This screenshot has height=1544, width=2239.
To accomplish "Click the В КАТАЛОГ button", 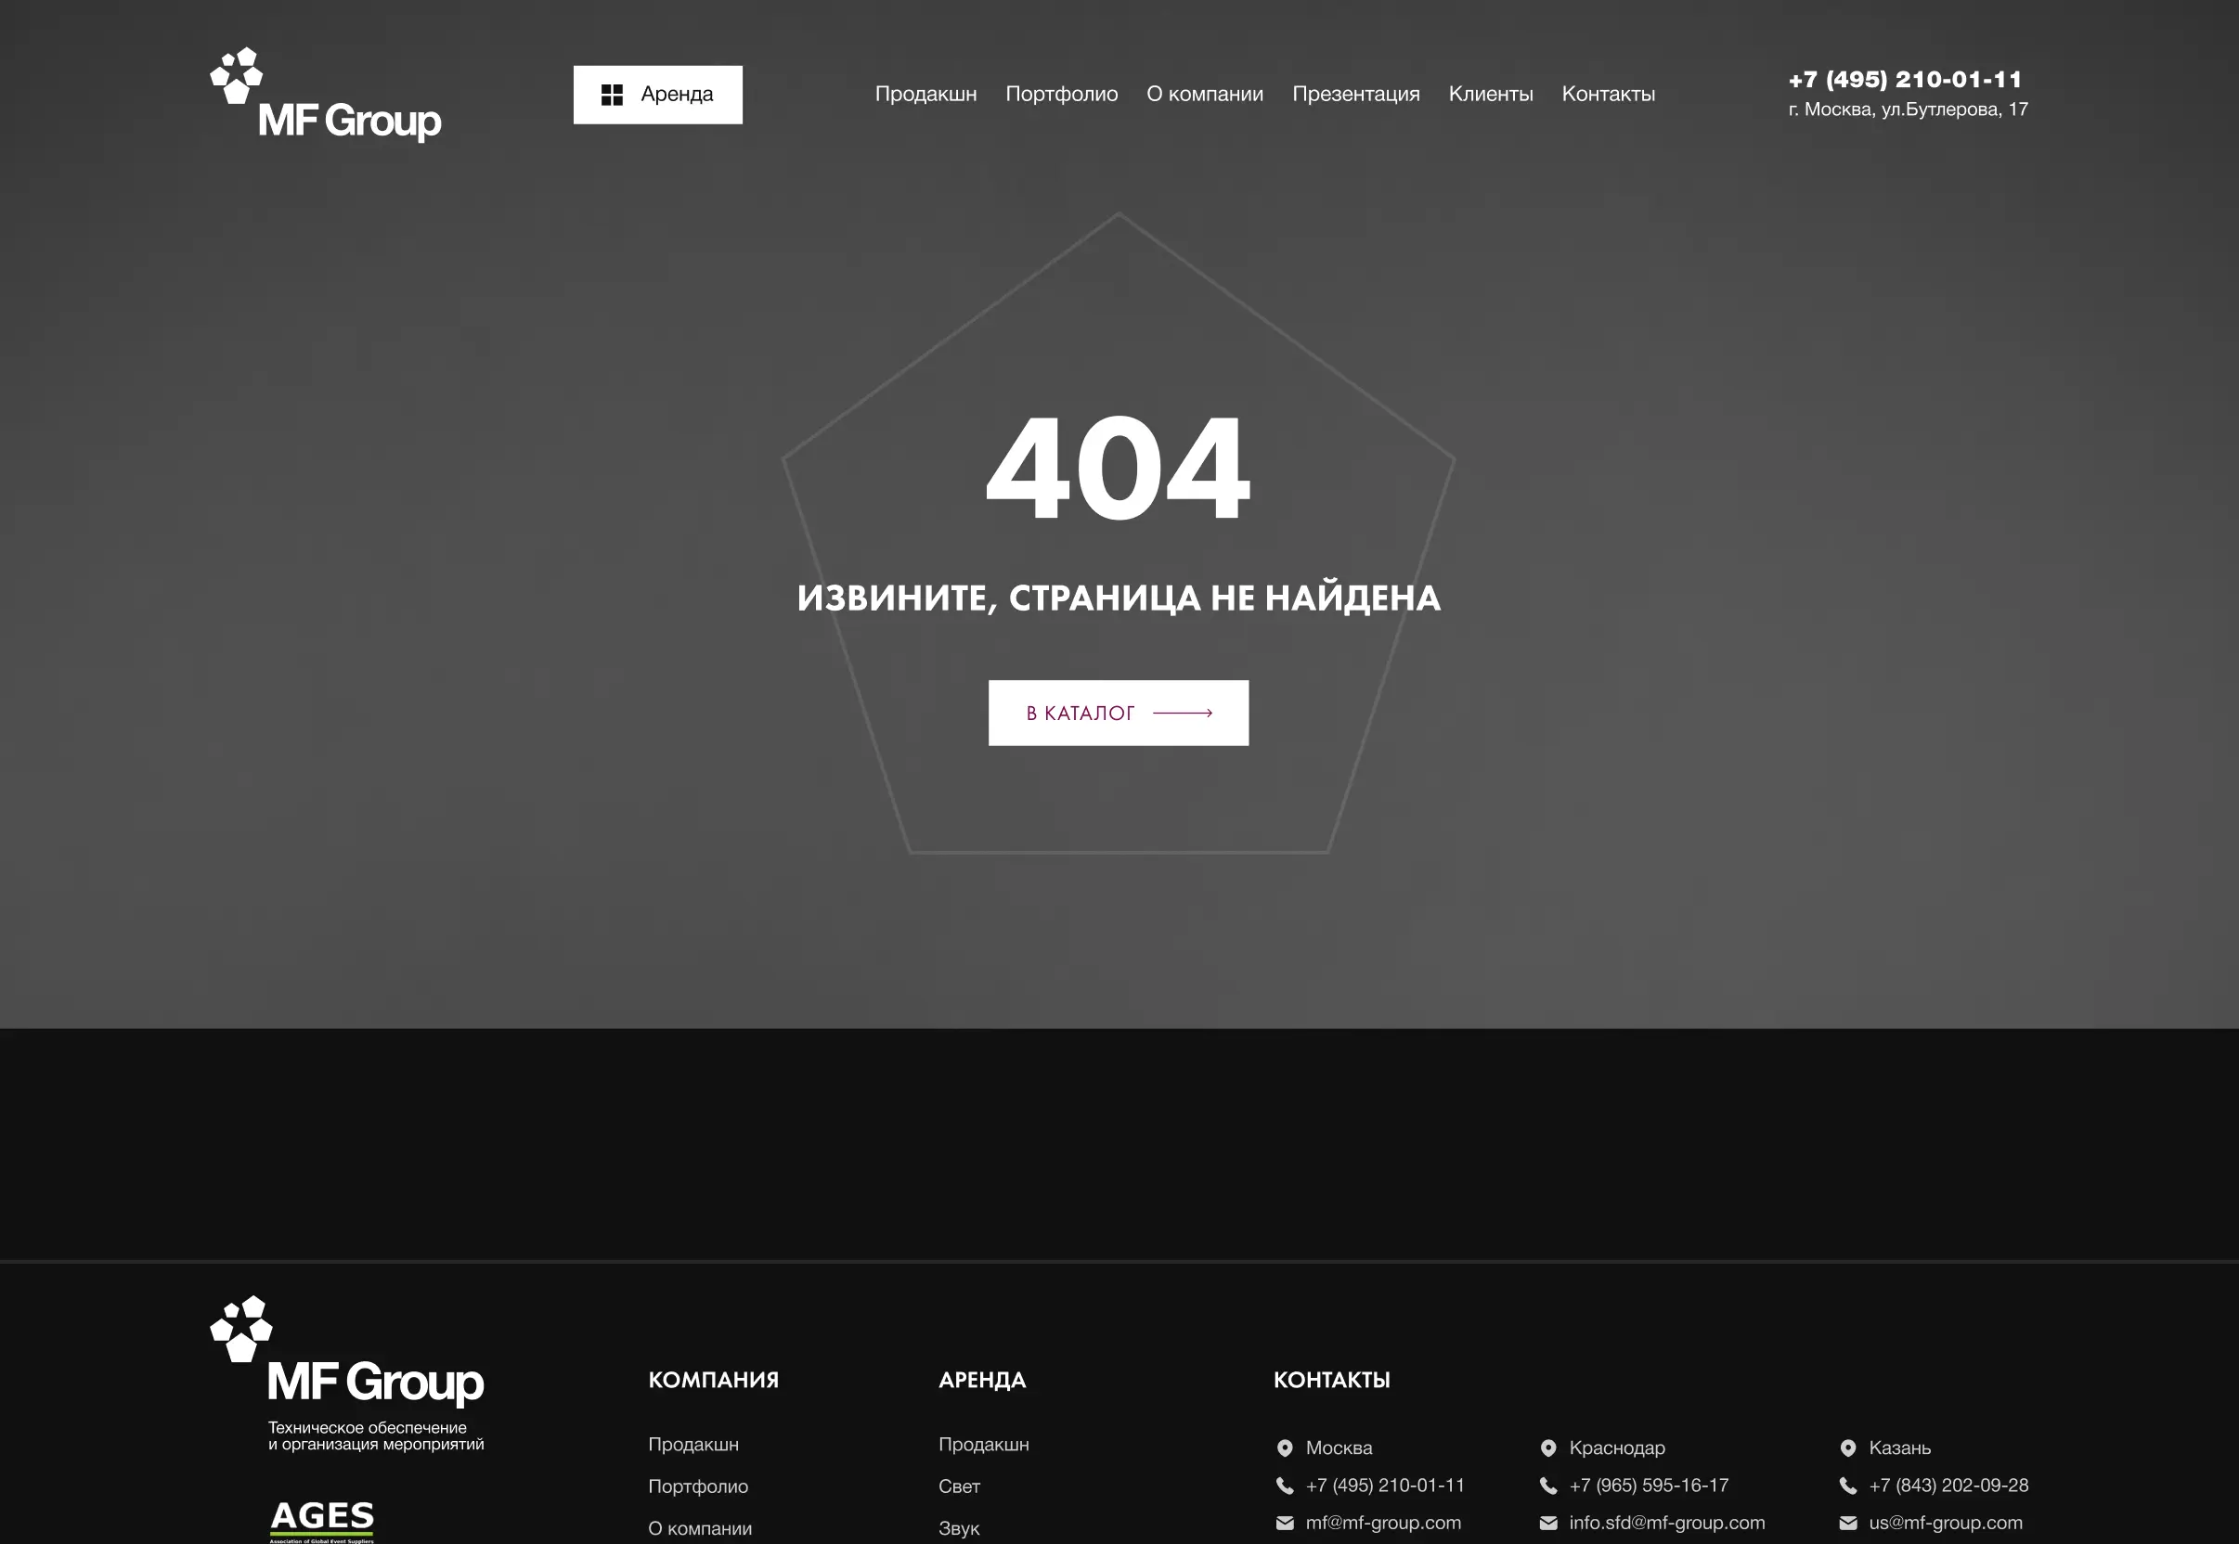I will click(1118, 712).
